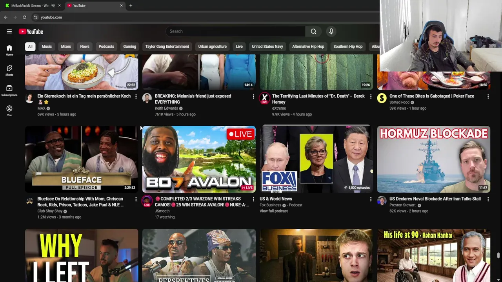The width and height of the screenshot is (502, 282).
Task: Click the search magnifier button
Action: (x=313, y=31)
